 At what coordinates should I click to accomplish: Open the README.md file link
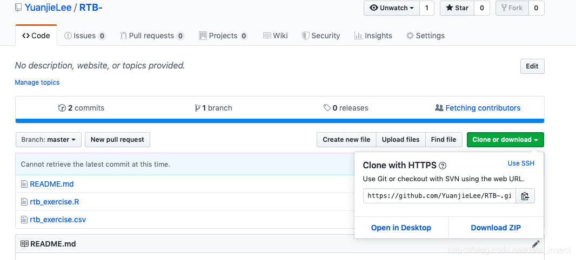click(52, 184)
